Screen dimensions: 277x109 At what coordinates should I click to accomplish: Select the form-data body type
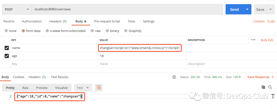31,31
